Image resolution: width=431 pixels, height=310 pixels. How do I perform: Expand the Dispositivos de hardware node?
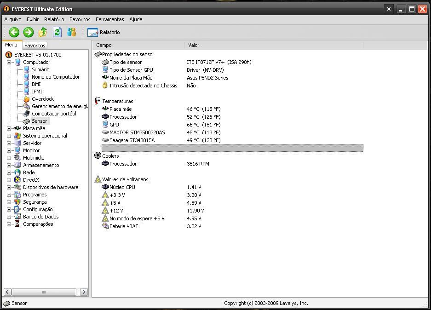pos(9,187)
